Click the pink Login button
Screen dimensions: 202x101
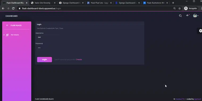pyautogui.click(x=44, y=60)
